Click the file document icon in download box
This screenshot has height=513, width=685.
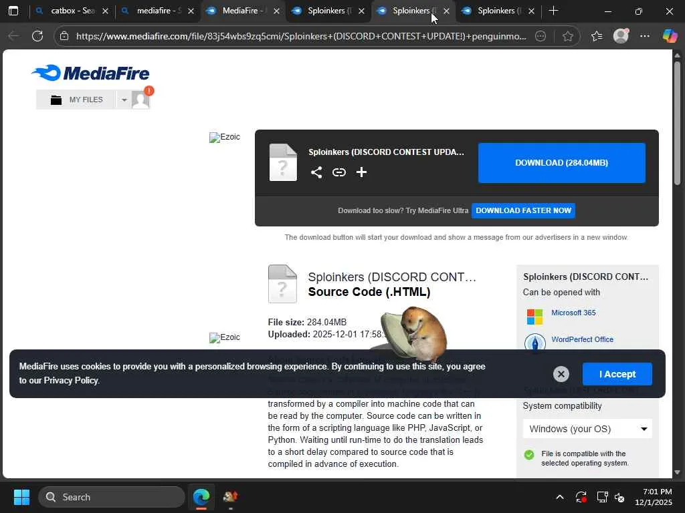[283, 162]
